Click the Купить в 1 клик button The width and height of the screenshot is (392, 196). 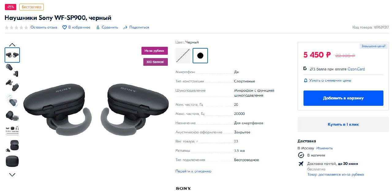click(343, 124)
